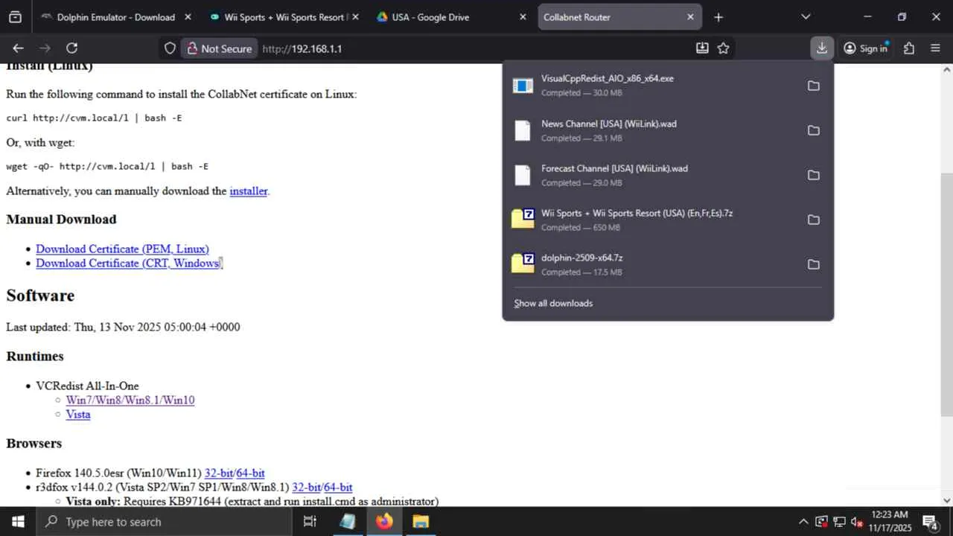Focus the address bar showing 192.168.1.1
Screen dimensions: 953x536
click(476, 48)
